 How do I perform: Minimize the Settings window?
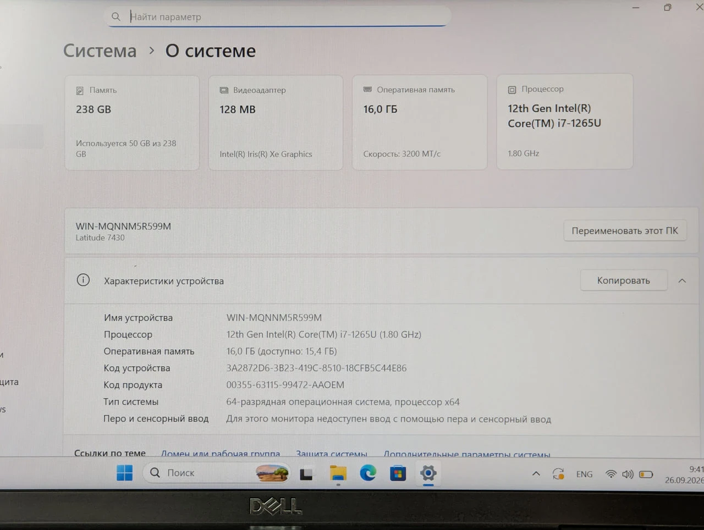click(636, 8)
